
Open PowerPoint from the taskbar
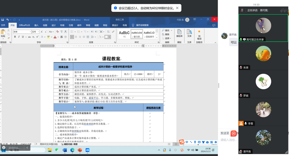80,150
